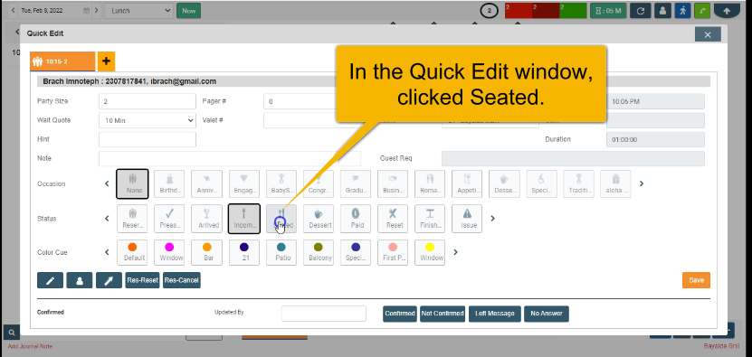Mark status as Paid
Image resolution: width=752 pixels, height=357 pixels.
pyautogui.click(x=356, y=219)
